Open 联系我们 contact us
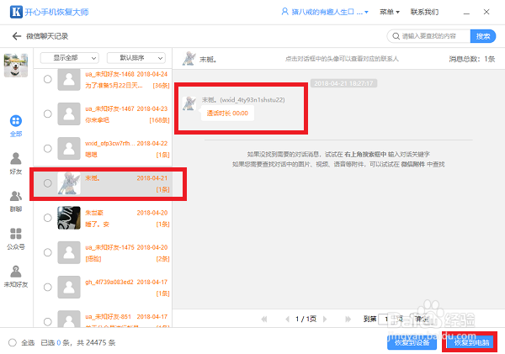The height and width of the screenshot is (354, 505). 424,12
